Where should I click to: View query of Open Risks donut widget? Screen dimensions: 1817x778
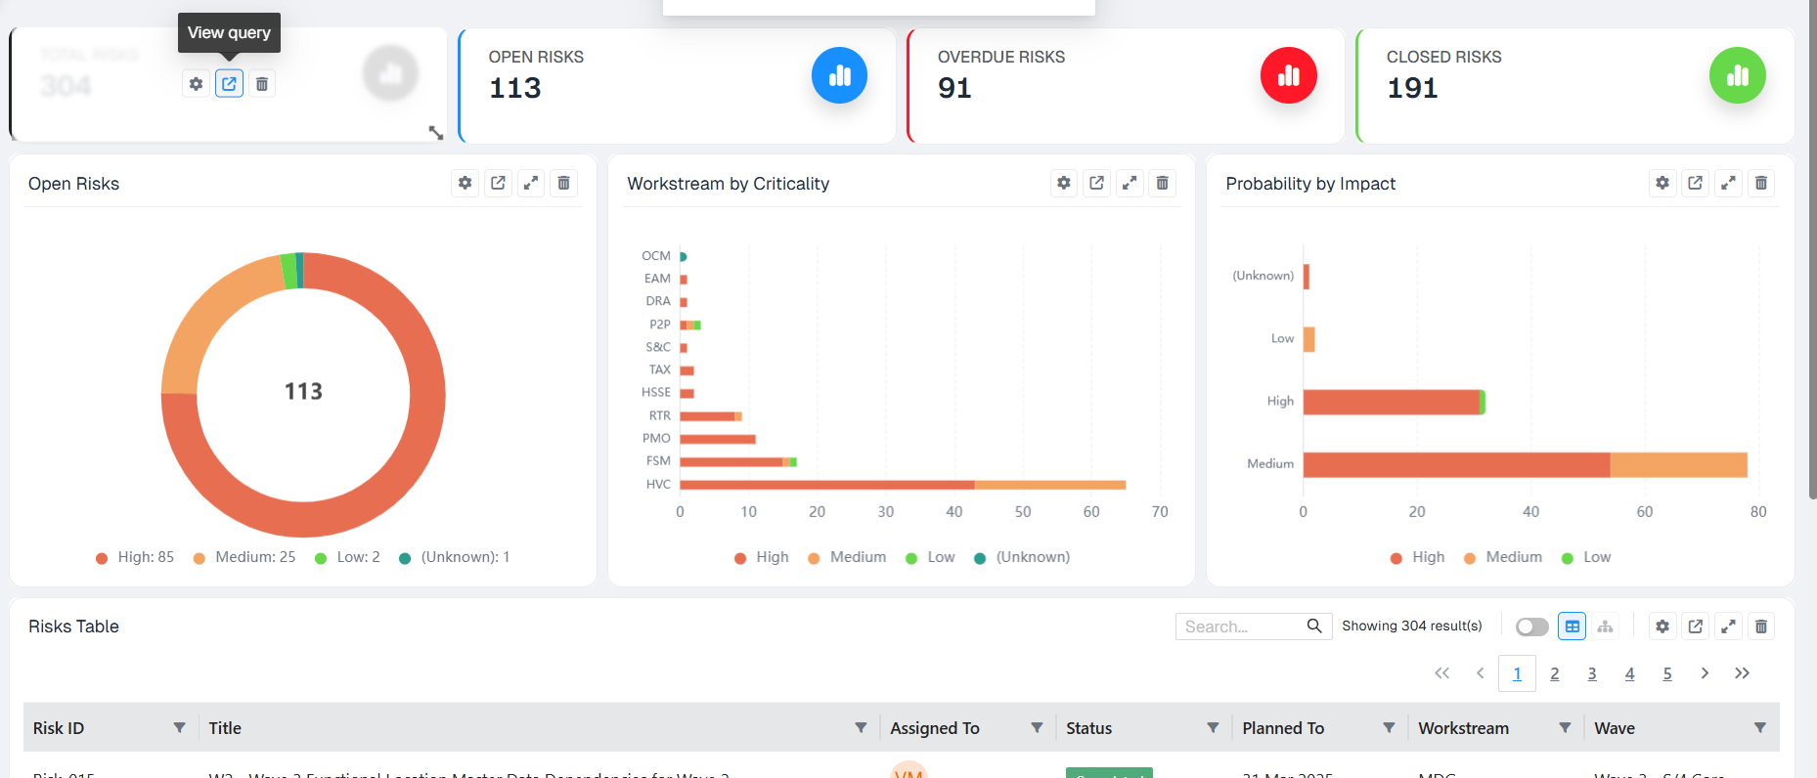[498, 183]
